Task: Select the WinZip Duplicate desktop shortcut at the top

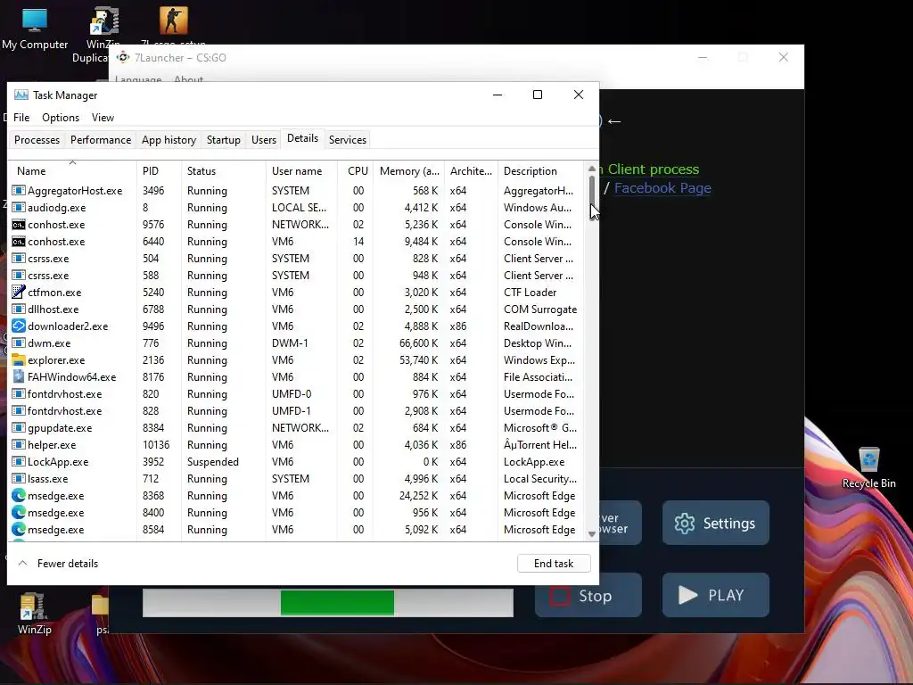Action: [x=103, y=23]
